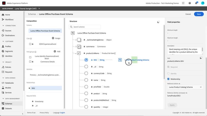Tick the XDM ExperienceEvent checkbox
Viewport: 207px width, 116px height.
coord(30,44)
